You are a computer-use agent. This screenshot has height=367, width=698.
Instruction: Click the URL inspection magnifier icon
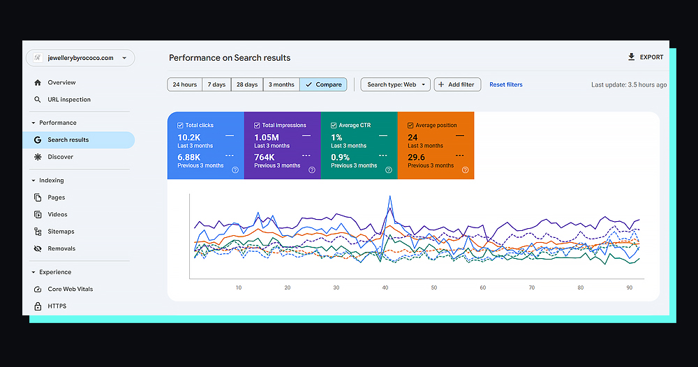pos(38,100)
